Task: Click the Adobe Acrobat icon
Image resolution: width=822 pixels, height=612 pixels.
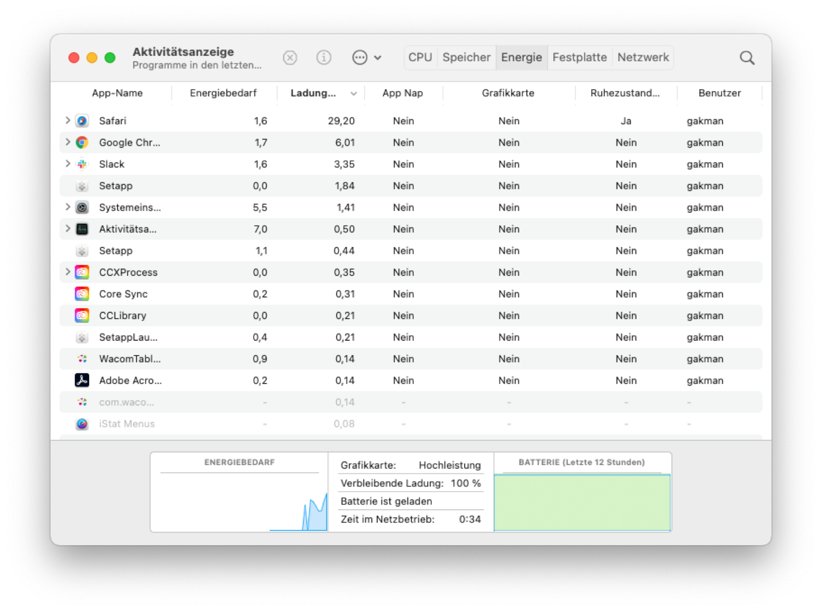Action: (x=82, y=380)
